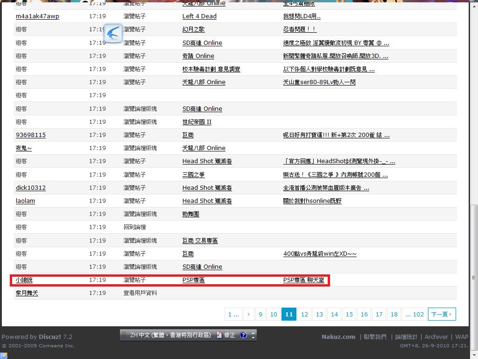Screen dimensions: 478x359
Task: Jump to last page 102
Action: 415,314
